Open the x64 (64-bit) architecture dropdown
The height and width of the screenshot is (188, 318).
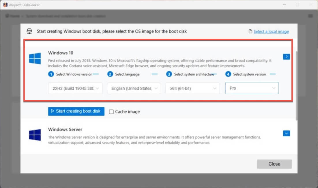coord(193,89)
